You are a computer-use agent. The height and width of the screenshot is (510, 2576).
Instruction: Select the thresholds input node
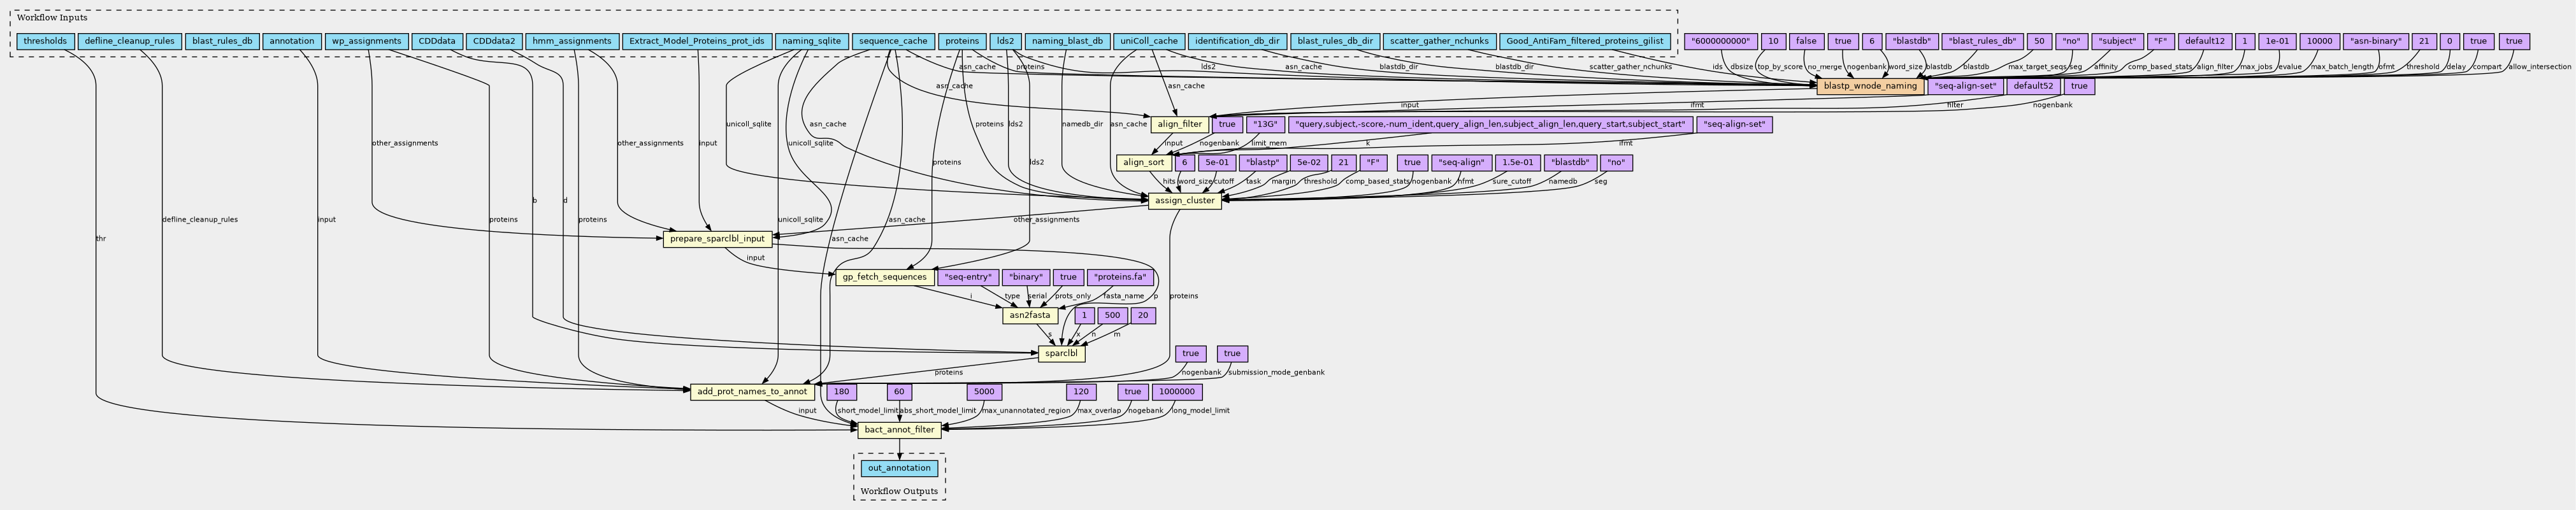pyautogui.click(x=45, y=42)
